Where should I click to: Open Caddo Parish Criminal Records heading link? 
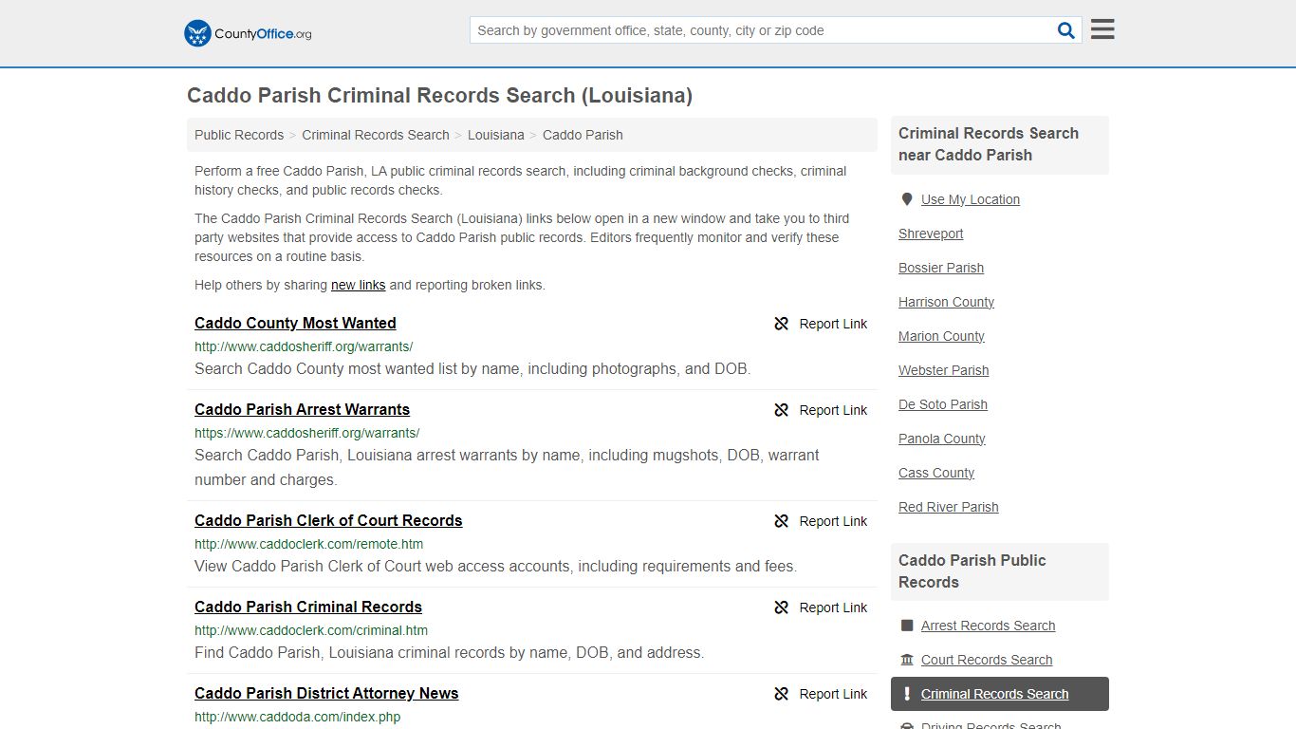click(308, 607)
